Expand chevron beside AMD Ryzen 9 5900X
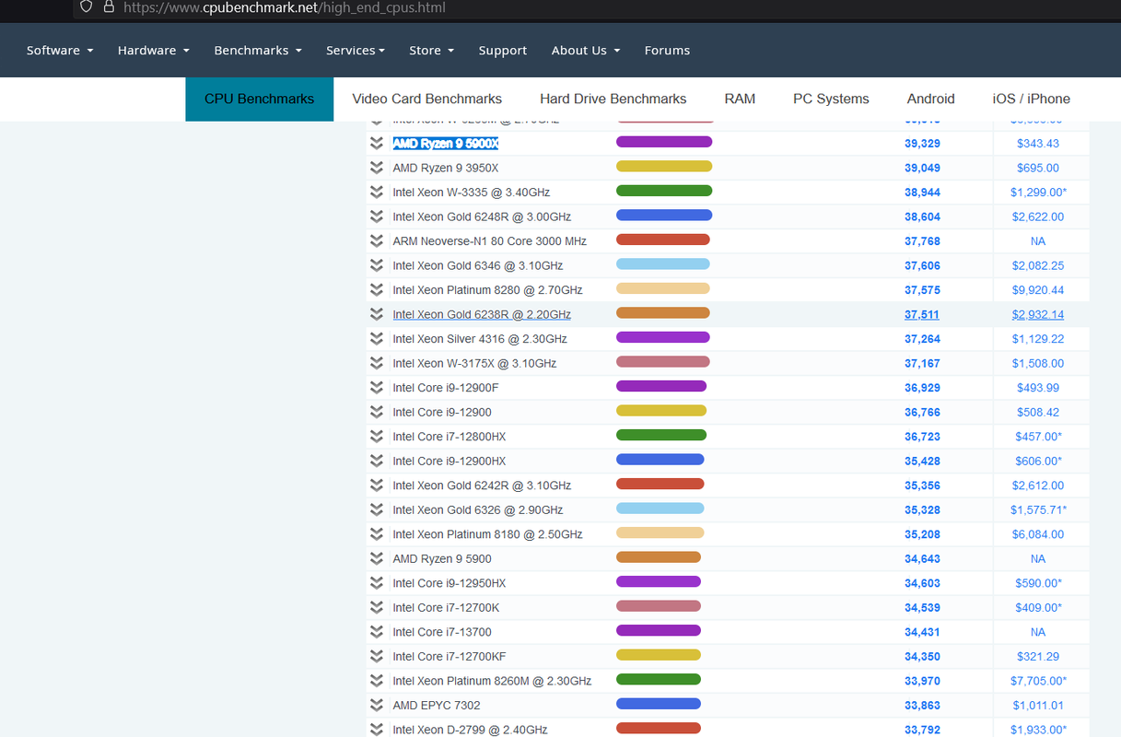Viewport: 1121px width, 737px height. (376, 144)
